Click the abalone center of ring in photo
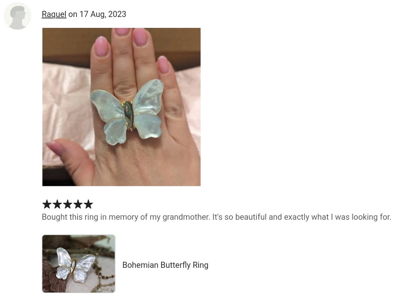 tap(129, 115)
